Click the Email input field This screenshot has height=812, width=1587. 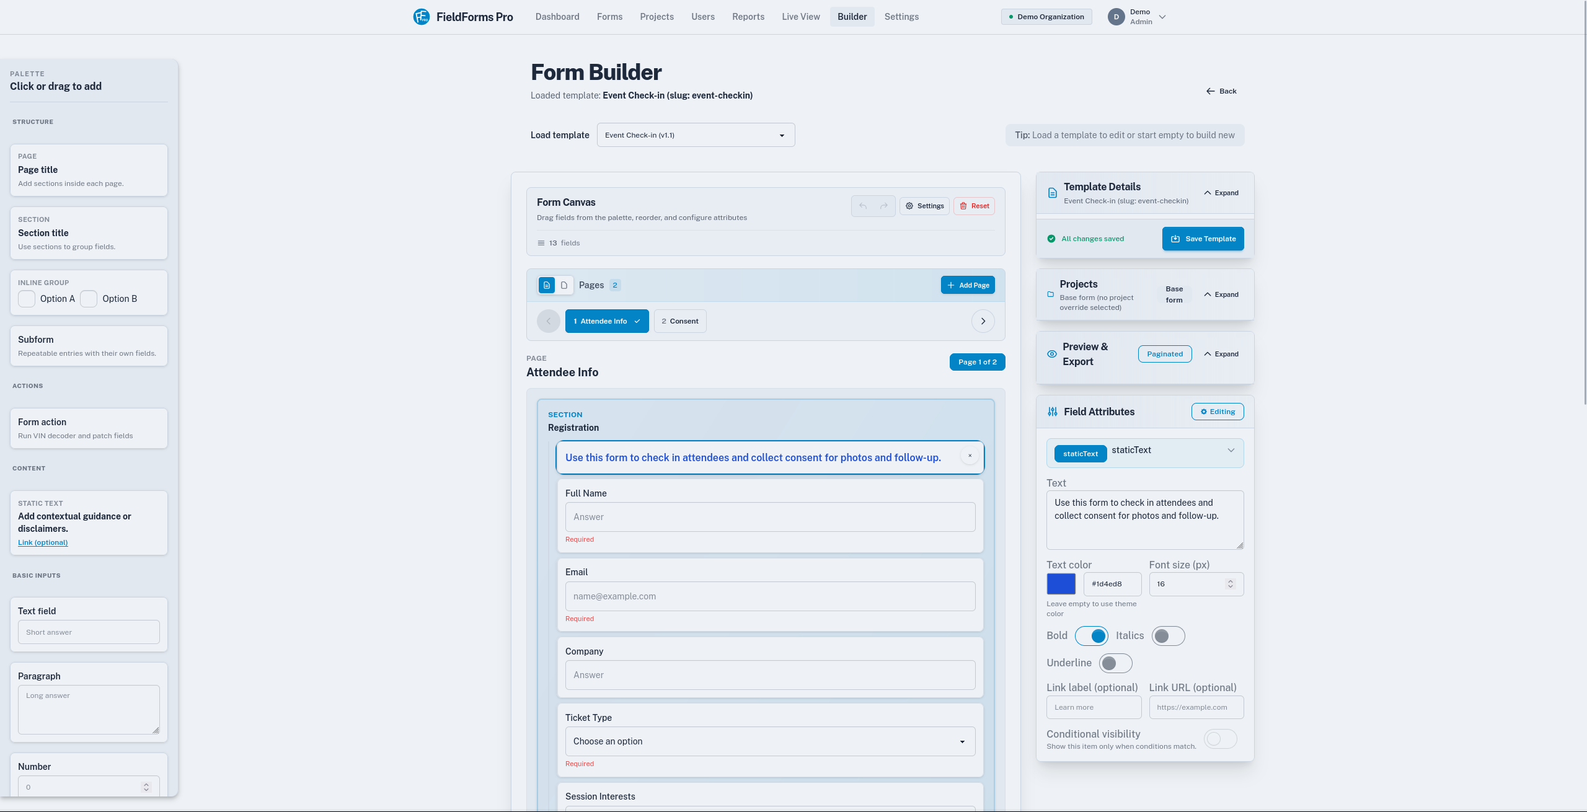[x=770, y=596]
